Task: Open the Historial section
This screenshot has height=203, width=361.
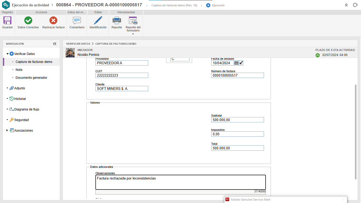Action: (20, 99)
